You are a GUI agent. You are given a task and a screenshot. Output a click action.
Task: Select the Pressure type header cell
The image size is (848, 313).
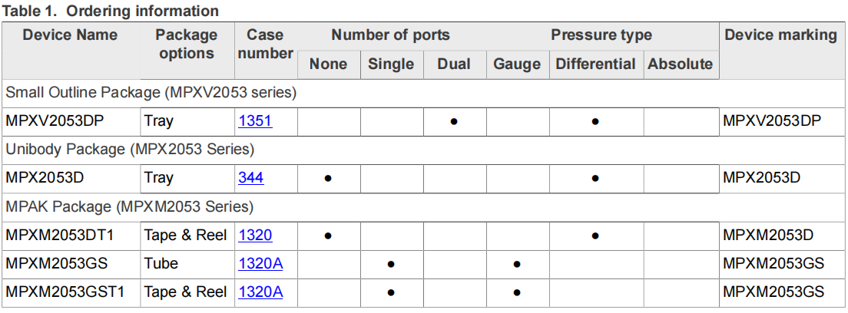click(601, 35)
